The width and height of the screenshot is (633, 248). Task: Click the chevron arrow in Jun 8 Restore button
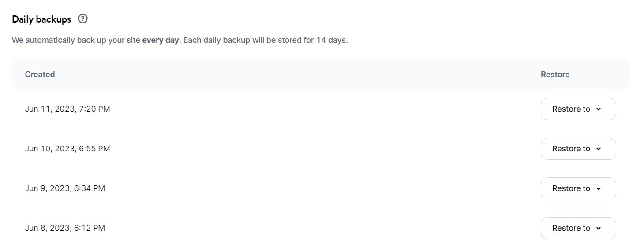pos(599,229)
